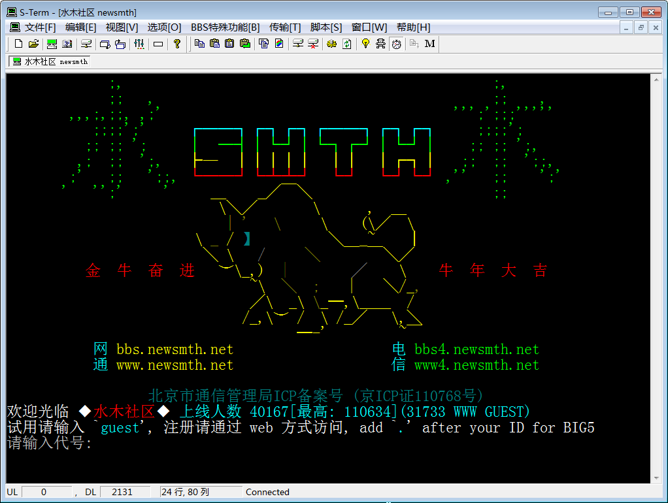
Task: Click the scrollbar up arrow
Action: (x=656, y=80)
